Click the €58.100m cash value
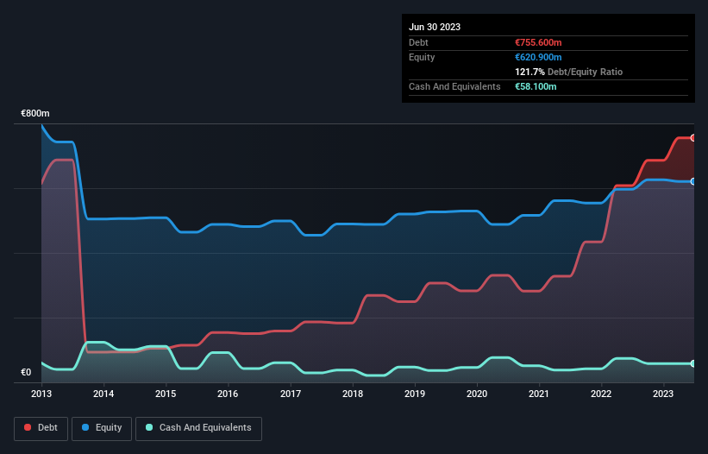Screen dimensions: 708x454 click(x=536, y=86)
